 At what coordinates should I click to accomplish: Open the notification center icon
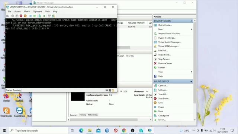232,131
